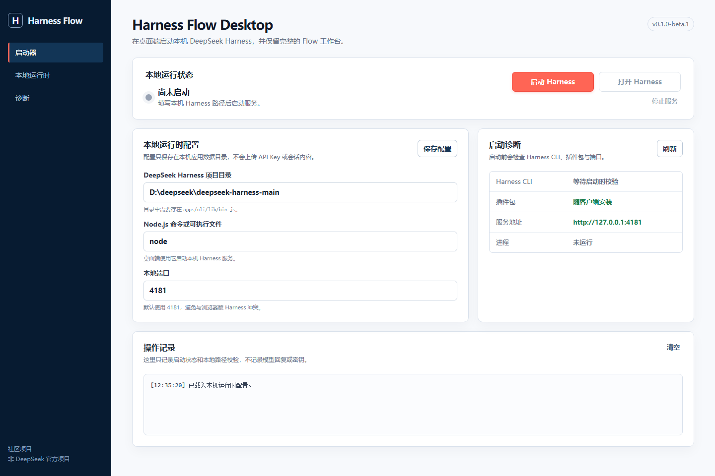Click the http://127.0.0.1:4181 service address
Screen dimensions: 715x476
pos(607,222)
